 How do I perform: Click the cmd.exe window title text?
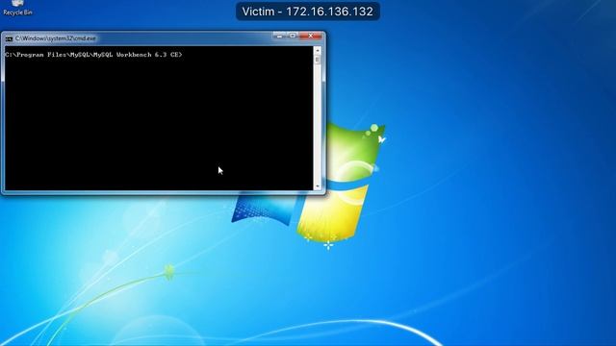point(56,38)
